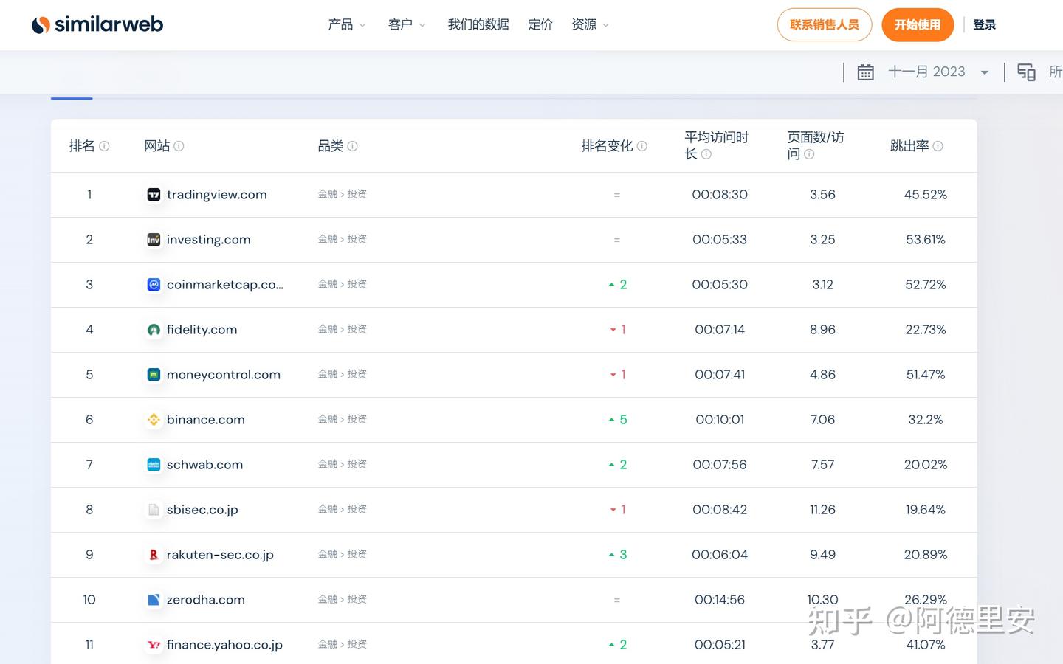Click the device comparison icon near 十一月 2023
This screenshot has width=1063, height=664.
point(1026,72)
